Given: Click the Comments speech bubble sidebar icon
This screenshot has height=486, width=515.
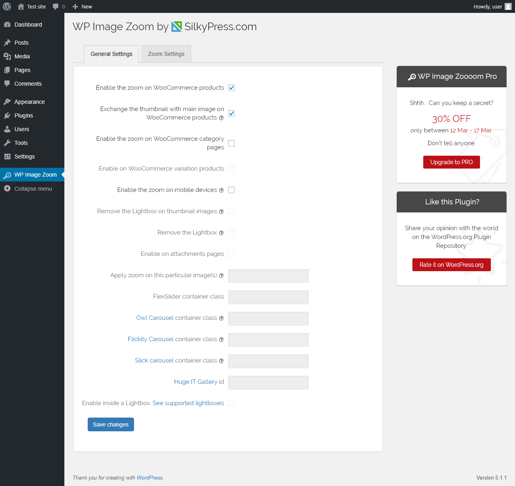Looking at the screenshot, I should click(7, 84).
